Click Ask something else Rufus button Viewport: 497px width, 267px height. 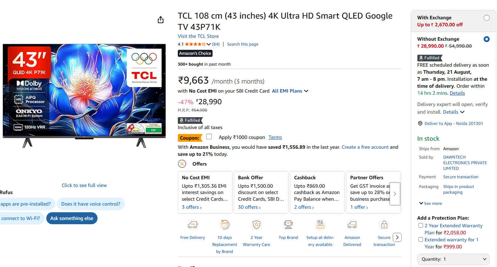pyautogui.click(x=72, y=218)
